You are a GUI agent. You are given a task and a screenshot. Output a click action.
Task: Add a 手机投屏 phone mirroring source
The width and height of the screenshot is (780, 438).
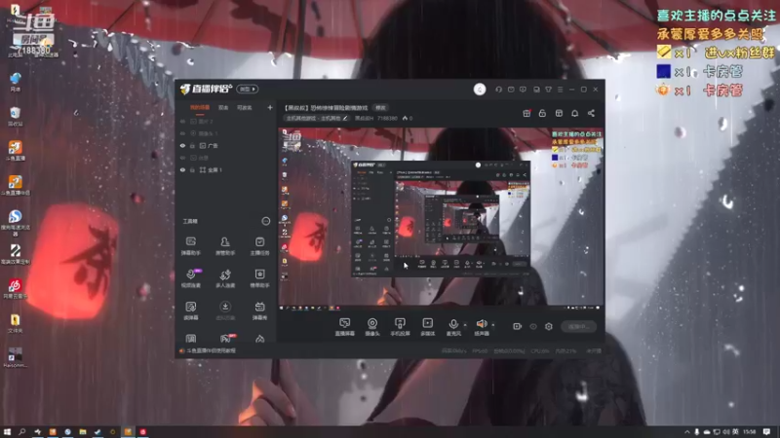click(400, 327)
